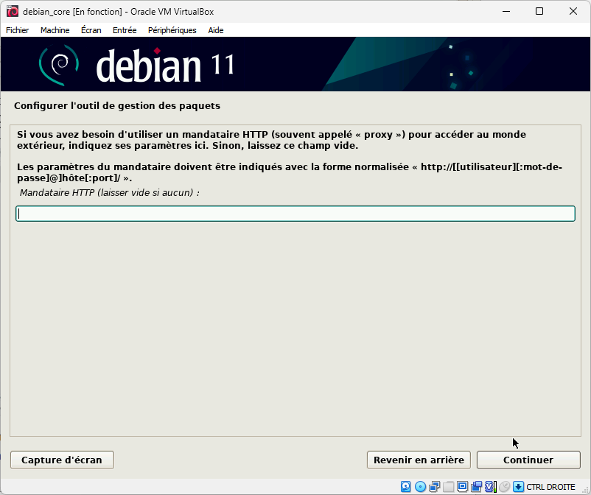The height and width of the screenshot is (495, 591).
Task: Click the Capture d'écran button
Action: pos(62,460)
